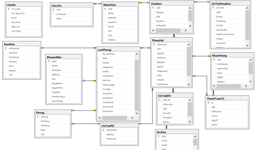Click LoaiPhong horizontal scrollbar thumb
This screenshot has height=150, width=256.
click(114, 118)
